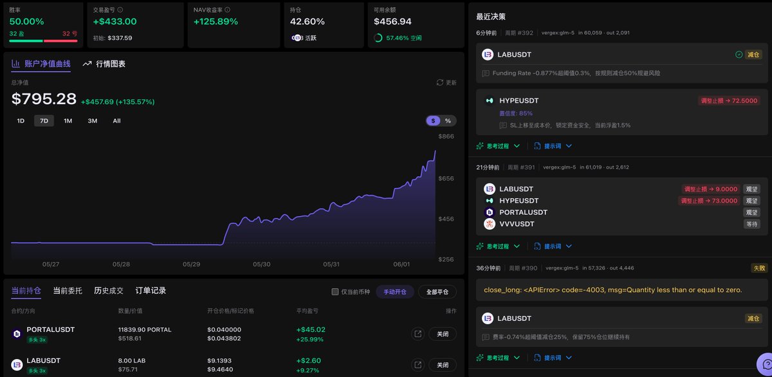Click the refresh icon beside 更新
This screenshot has width=772, height=377.
[440, 82]
